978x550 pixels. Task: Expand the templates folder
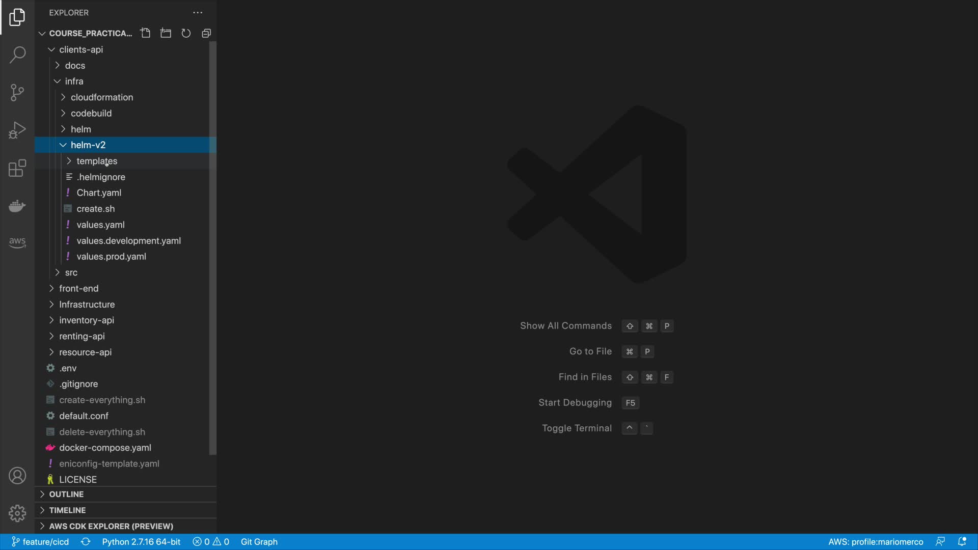pos(97,161)
